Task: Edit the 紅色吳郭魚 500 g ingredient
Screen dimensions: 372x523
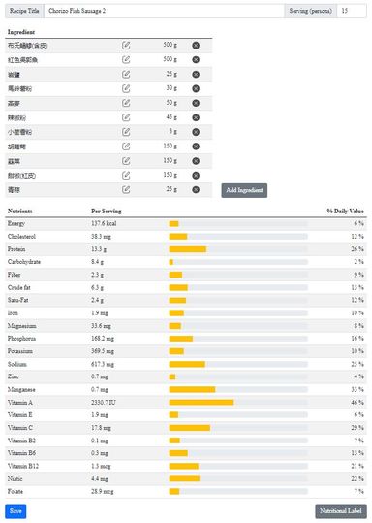Action: click(x=126, y=60)
